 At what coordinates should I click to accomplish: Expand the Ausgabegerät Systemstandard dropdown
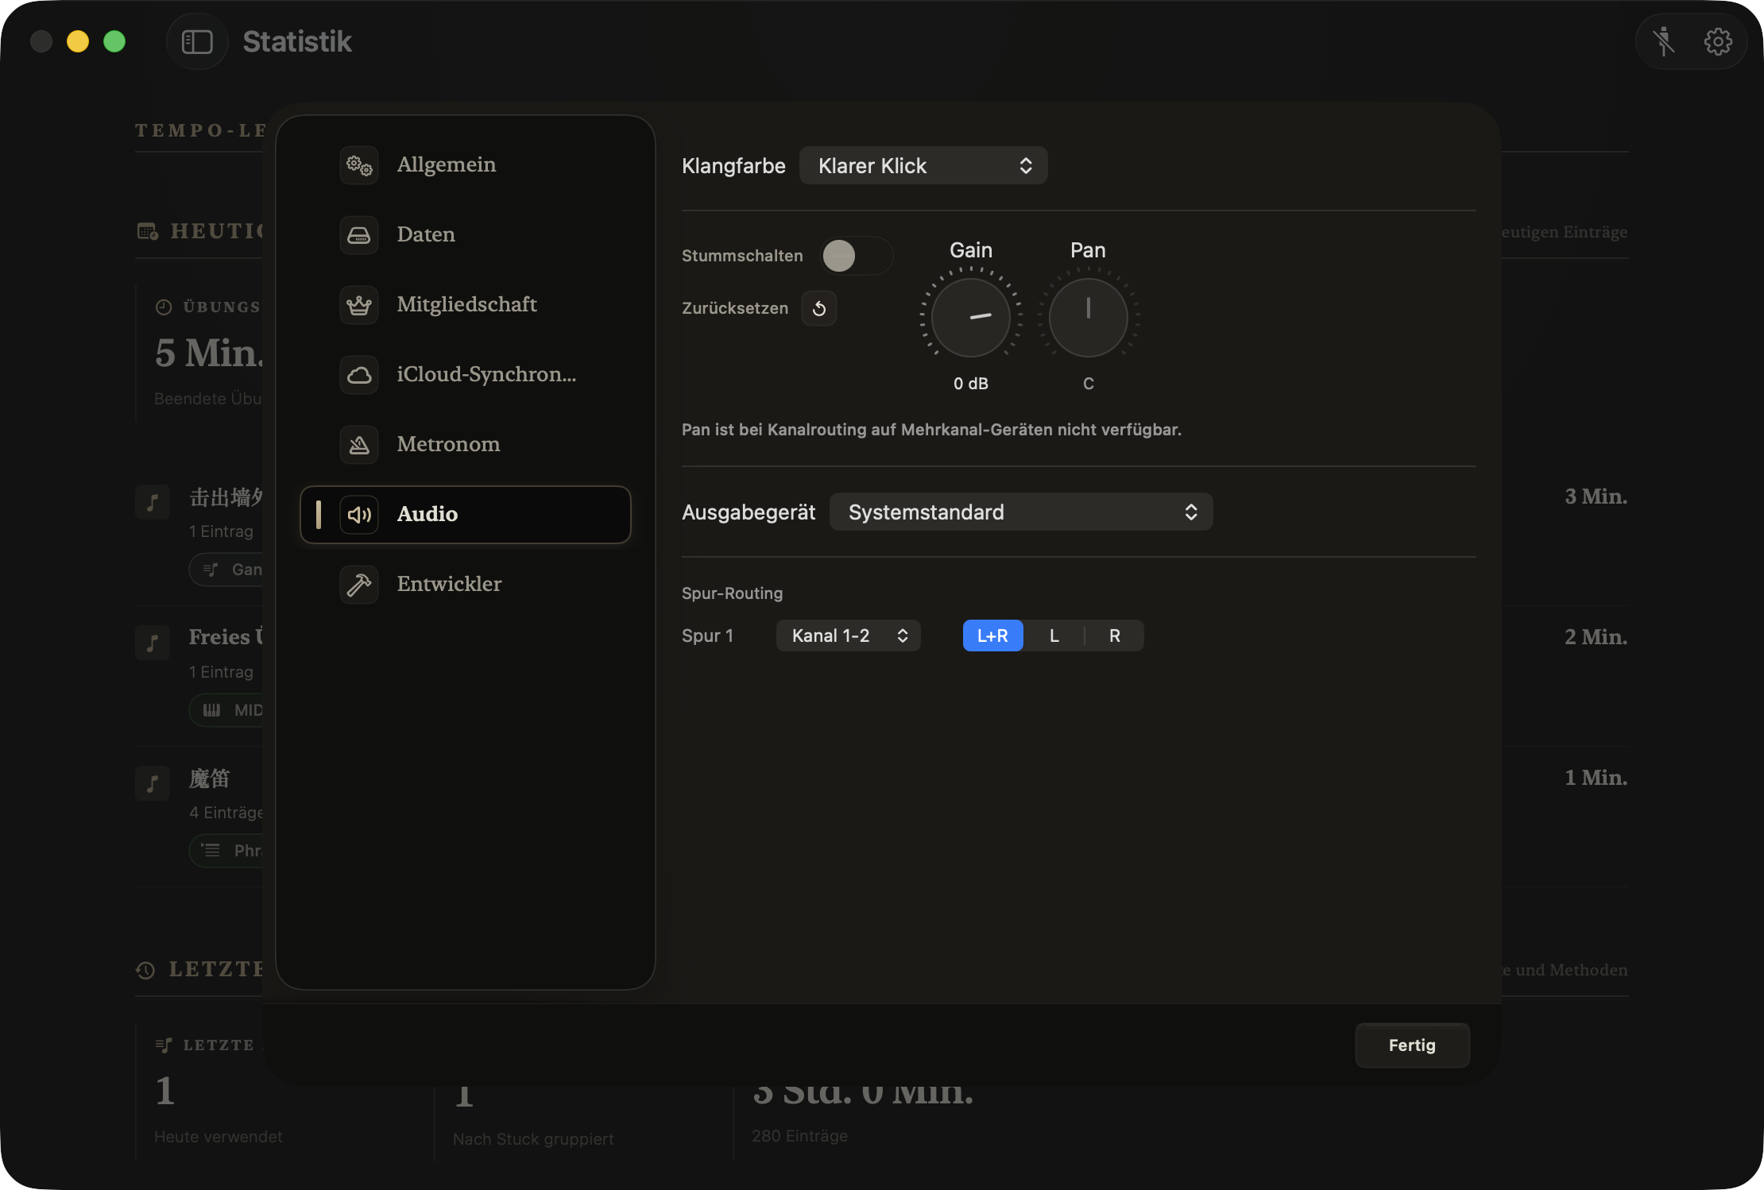coord(1021,512)
